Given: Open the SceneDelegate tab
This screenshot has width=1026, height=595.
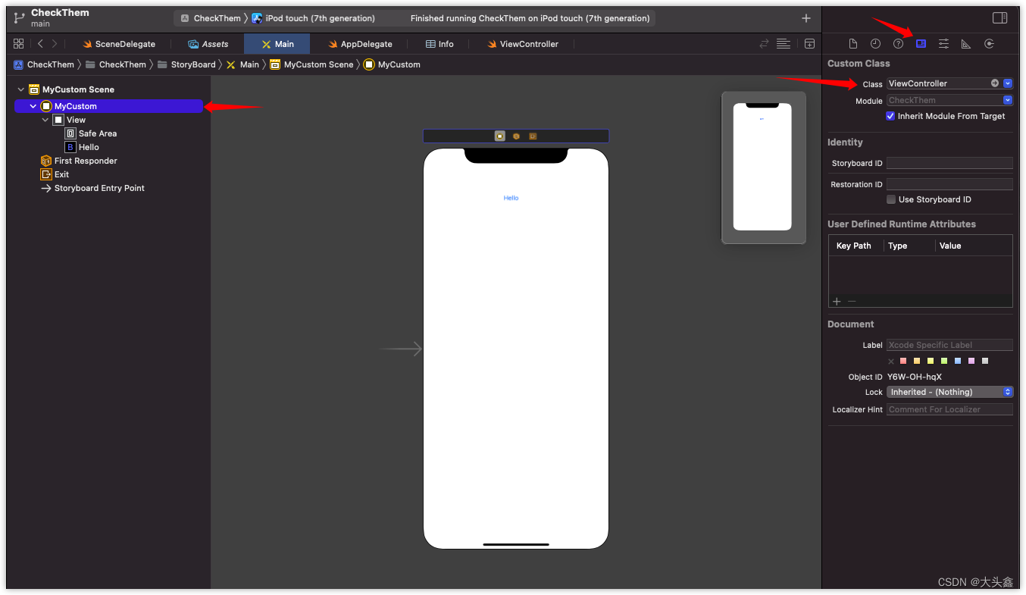Looking at the screenshot, I should click(119, 44).
